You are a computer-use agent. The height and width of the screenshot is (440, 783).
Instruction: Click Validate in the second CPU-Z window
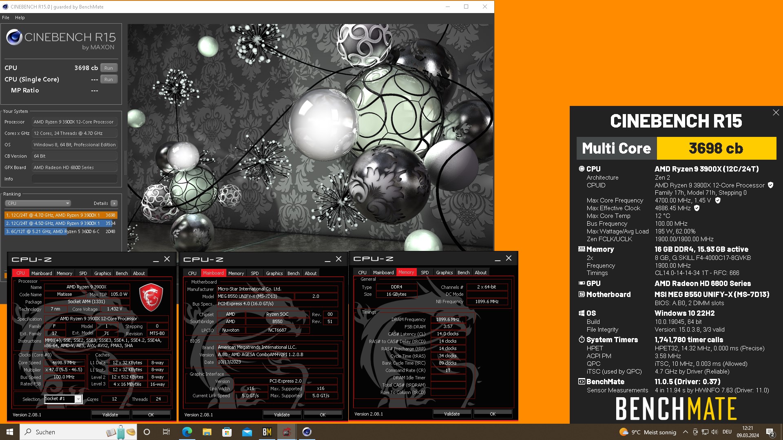coord(282,415)
